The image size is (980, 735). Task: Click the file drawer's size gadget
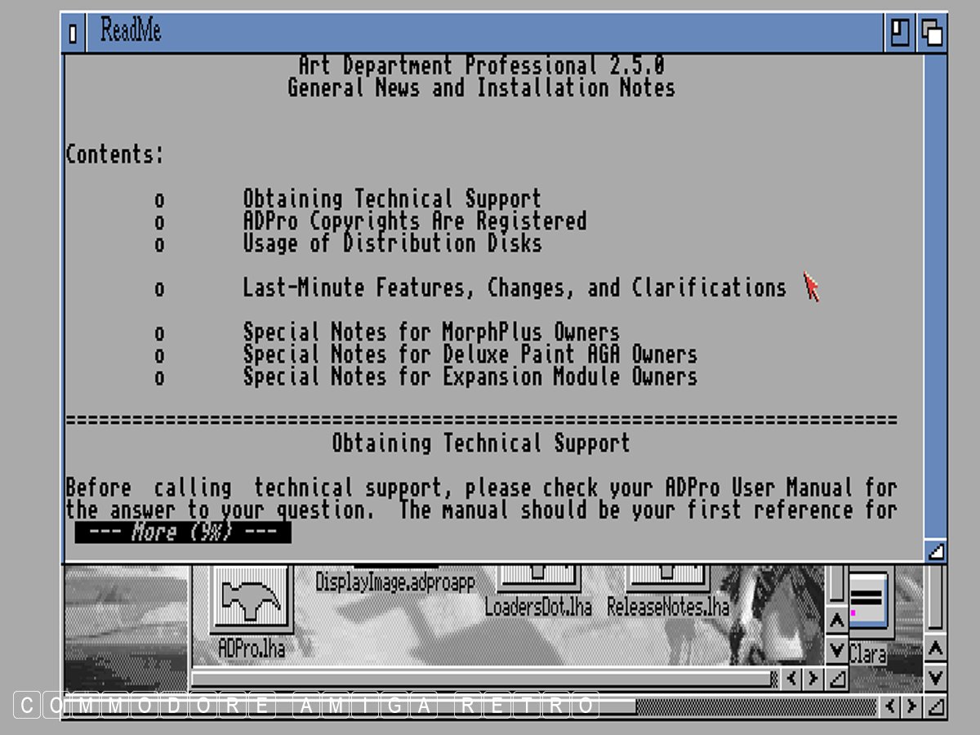coord(836,679)
